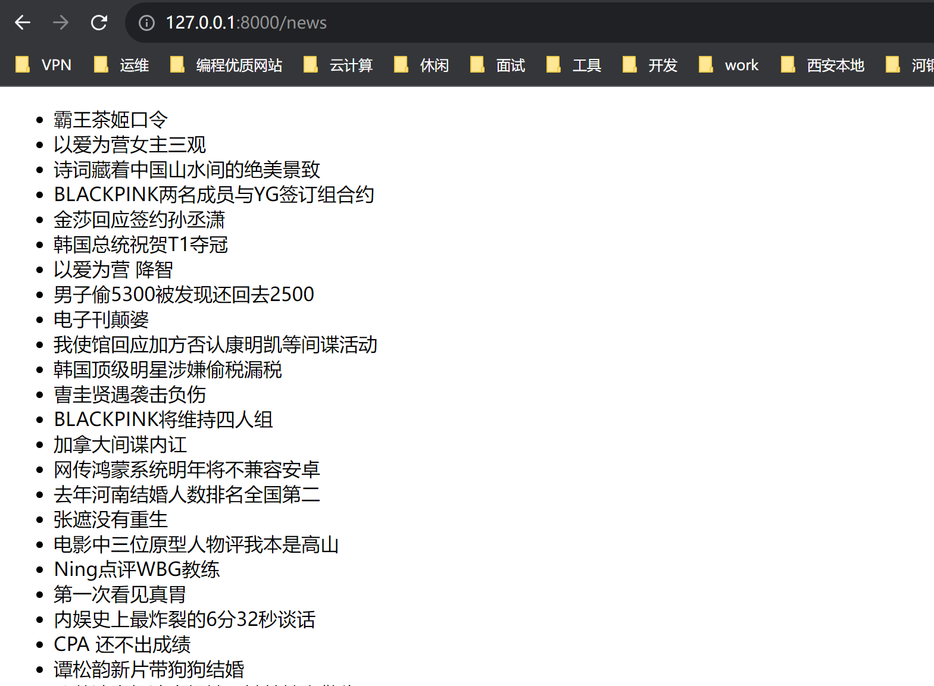Image resolution: width=934 pixels, height=686 pixels.
Task: Open the 面试 bookmark folder
Action: pos(498,65)
